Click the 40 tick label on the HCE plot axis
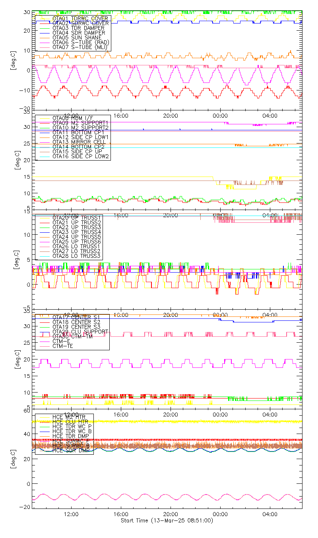Image resolution: width=318 pixels, height=538 pixels. click(27, 434)
